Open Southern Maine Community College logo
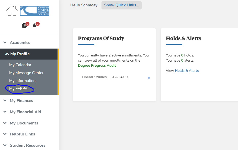This screenshot has height=150, width=238. pyautogui.click(x=35, y=11)
